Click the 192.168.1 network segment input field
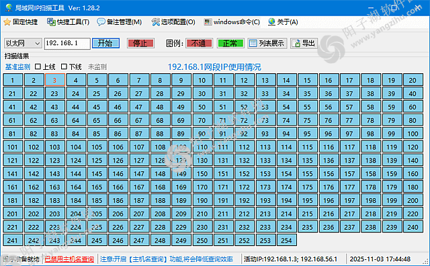This screenshot has height=266, width=430. [67, 44]
